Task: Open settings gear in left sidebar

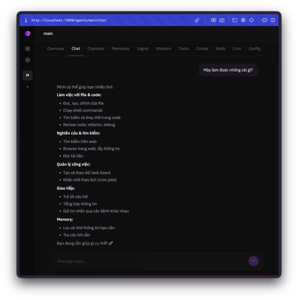Action: [28, 60]
